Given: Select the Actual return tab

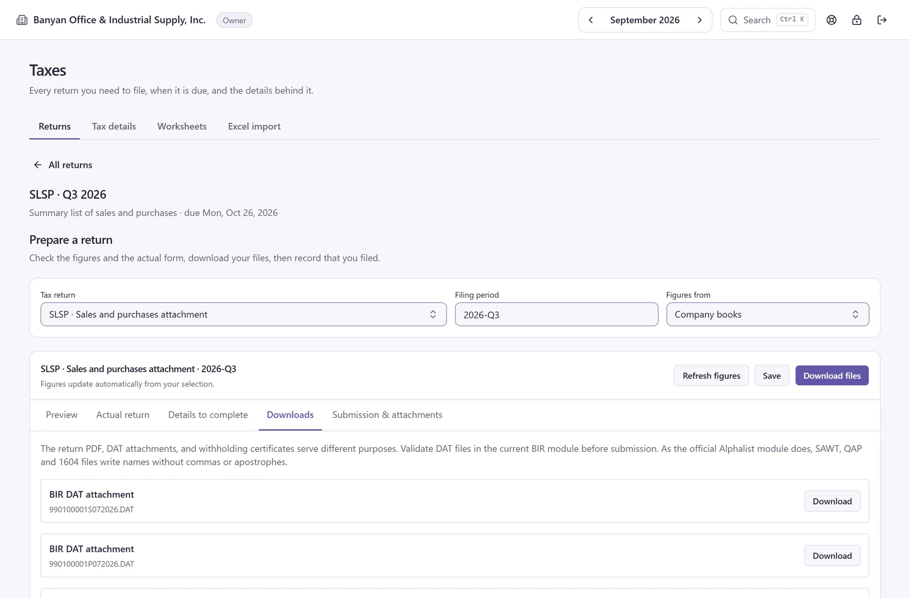Looking at the screenshot, I should [123, 415].
